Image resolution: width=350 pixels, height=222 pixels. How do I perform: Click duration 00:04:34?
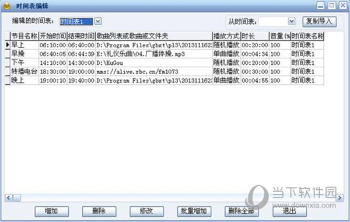click(255, 54)
